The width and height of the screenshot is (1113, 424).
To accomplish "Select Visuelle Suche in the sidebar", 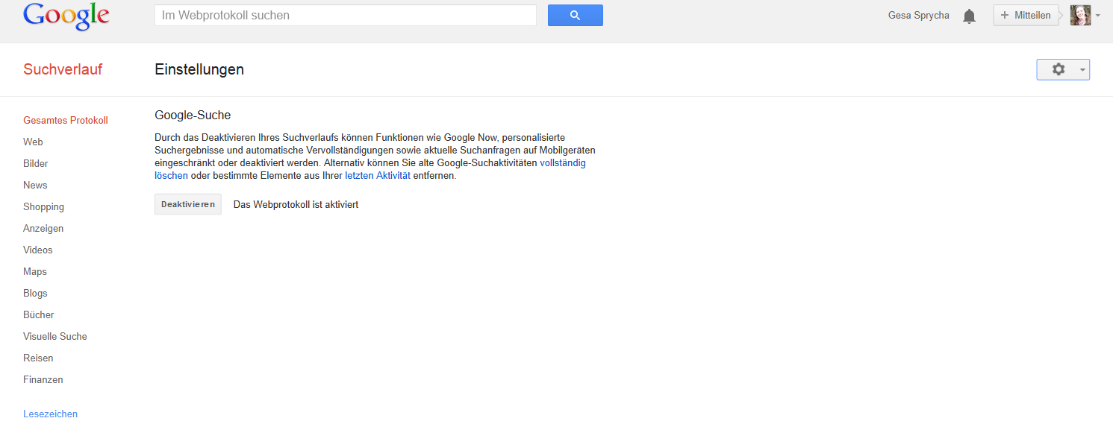I will click(55, 336).
